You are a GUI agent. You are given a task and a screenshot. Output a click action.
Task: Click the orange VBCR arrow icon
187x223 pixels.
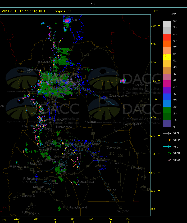(x=167, y=140)
